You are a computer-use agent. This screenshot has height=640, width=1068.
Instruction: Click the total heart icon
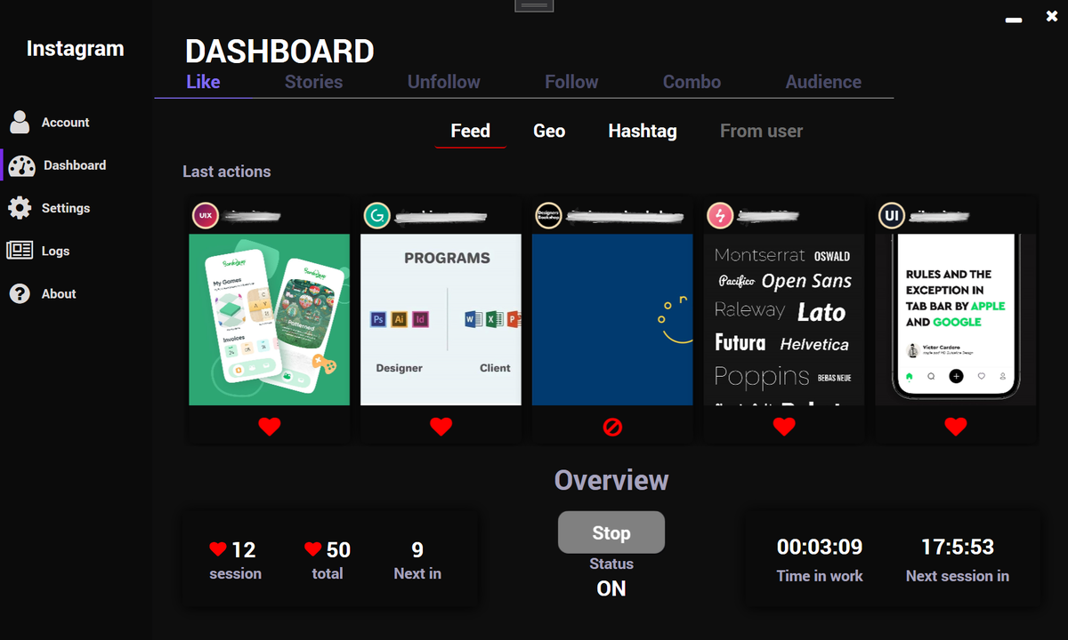(x=312, y=549)
